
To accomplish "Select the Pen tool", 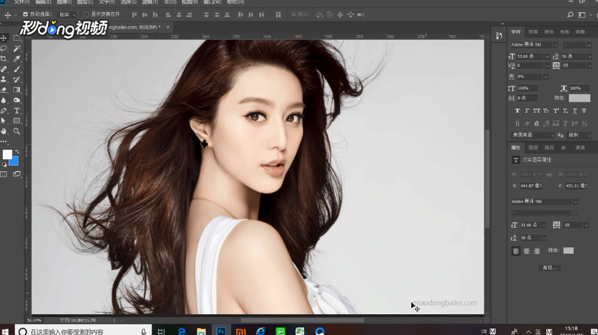I will pos(4,111).
